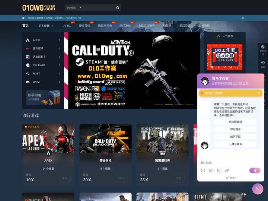Expand the 逃离塔科夫 sidebar chevron

click(60, 57)
